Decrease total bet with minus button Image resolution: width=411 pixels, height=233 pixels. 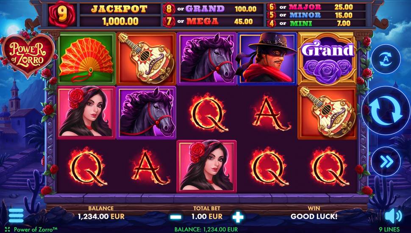(x=175, y=217)
